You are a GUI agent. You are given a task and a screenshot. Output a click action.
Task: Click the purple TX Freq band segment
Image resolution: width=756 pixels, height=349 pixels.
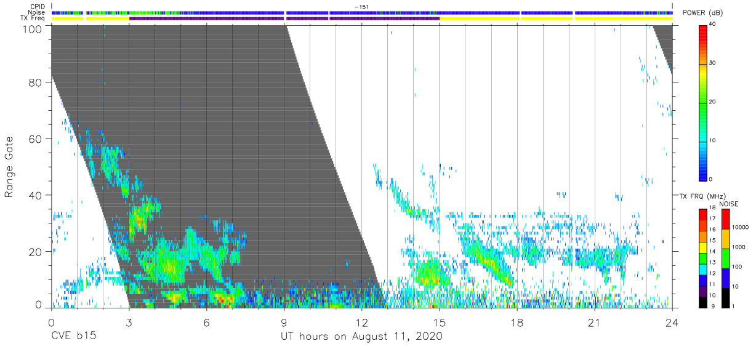pyautogui.click(x=284, y=18)
